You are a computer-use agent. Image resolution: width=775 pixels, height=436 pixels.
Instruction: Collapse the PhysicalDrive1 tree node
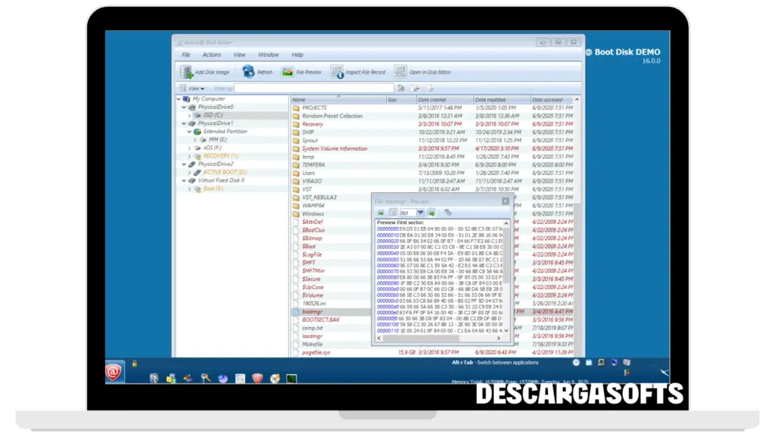tap(183, 123)
